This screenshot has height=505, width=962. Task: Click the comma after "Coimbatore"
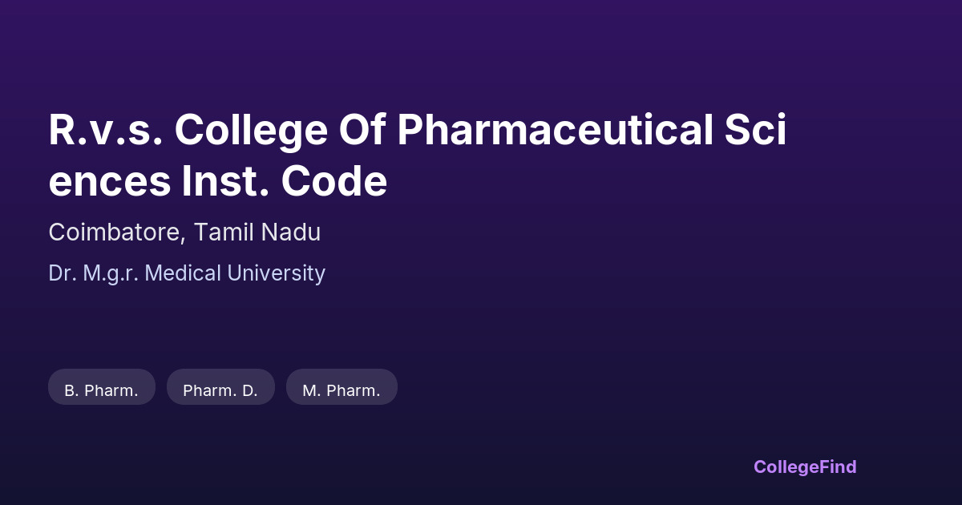click(188, 239)
